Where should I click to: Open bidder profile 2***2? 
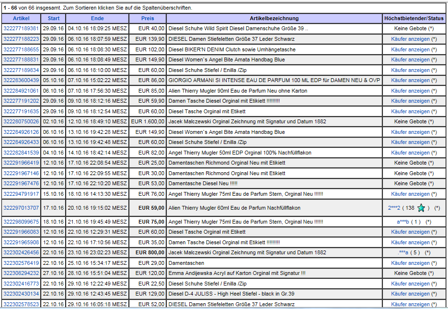(x=394, y=208)
